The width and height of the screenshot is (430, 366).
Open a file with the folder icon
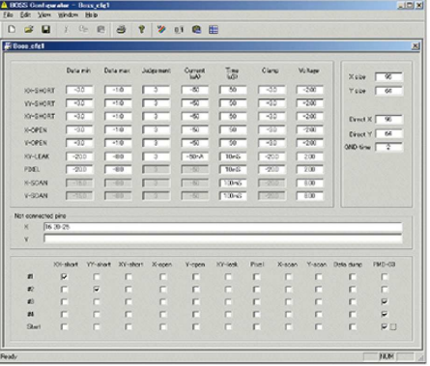[29, 29]
